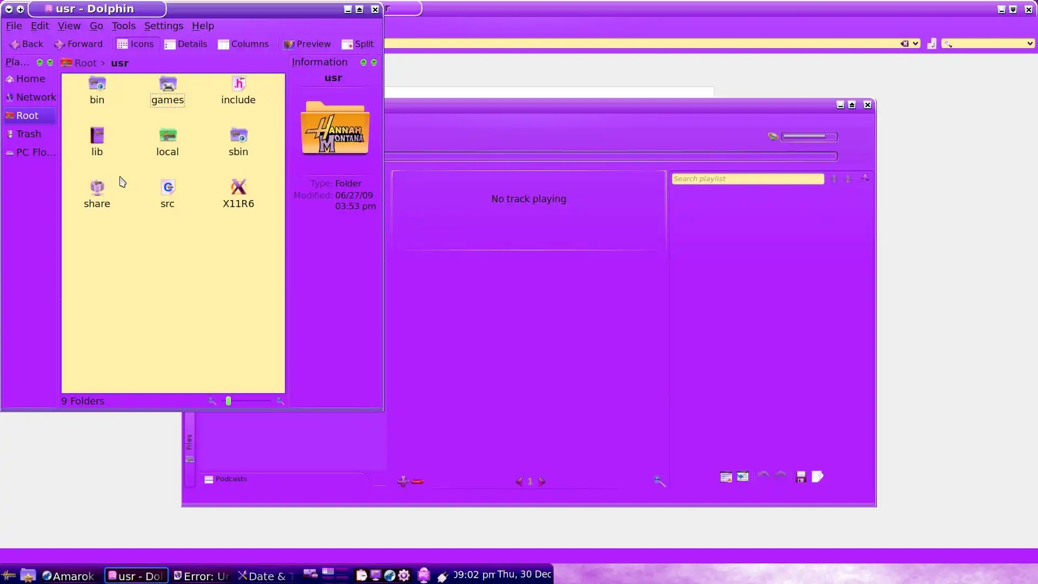Open the Tools menu
This screenshot has width=1038, height=584.
[x=123, y=26]
